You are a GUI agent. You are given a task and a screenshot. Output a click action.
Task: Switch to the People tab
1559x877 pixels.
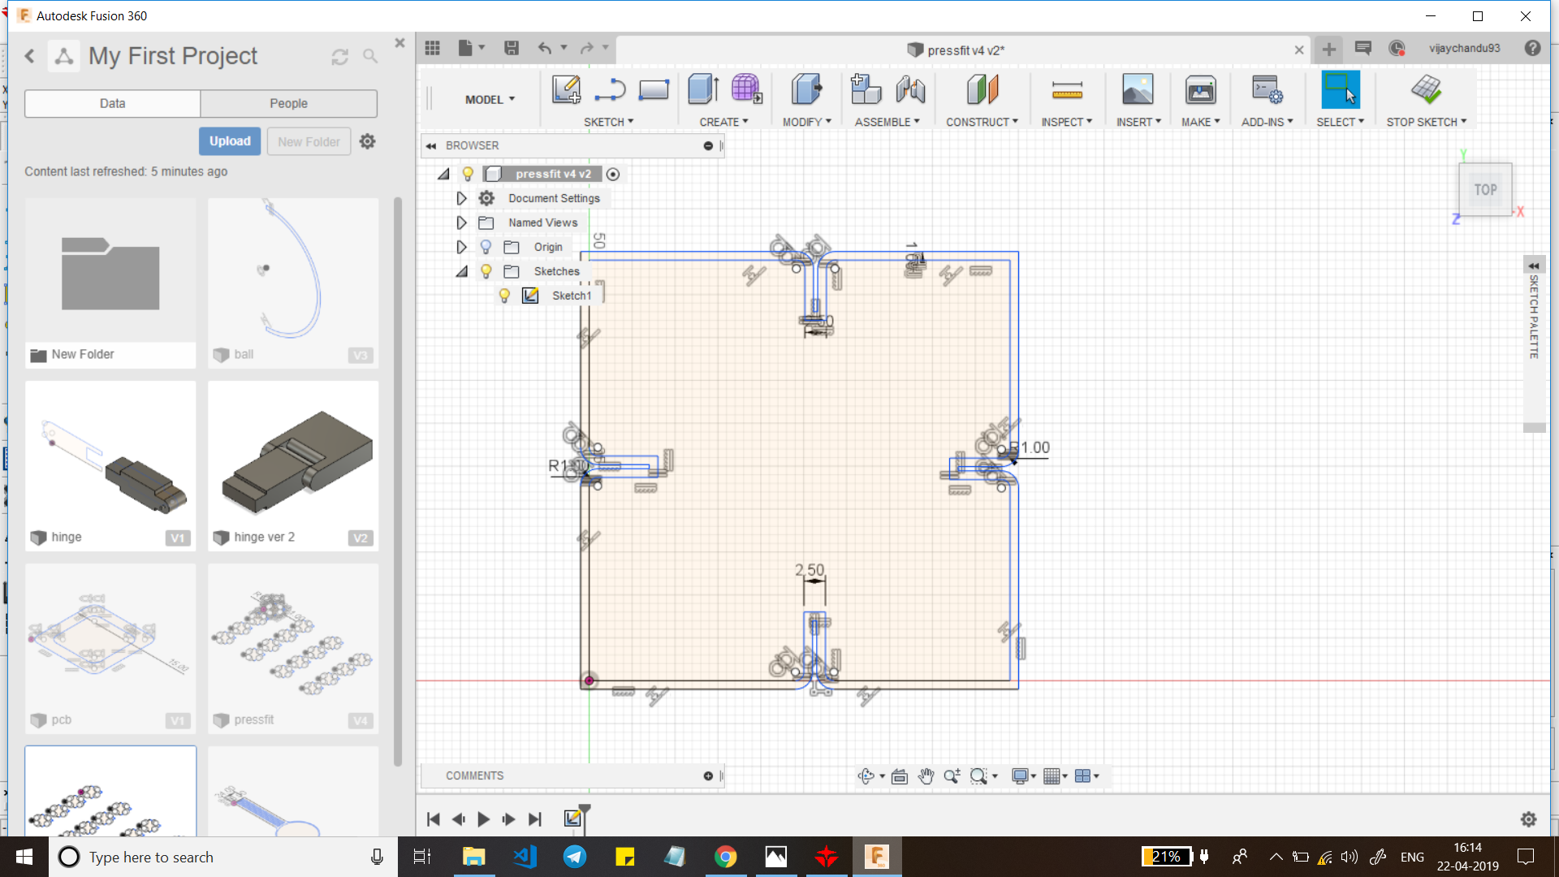[x=288, y=103]
